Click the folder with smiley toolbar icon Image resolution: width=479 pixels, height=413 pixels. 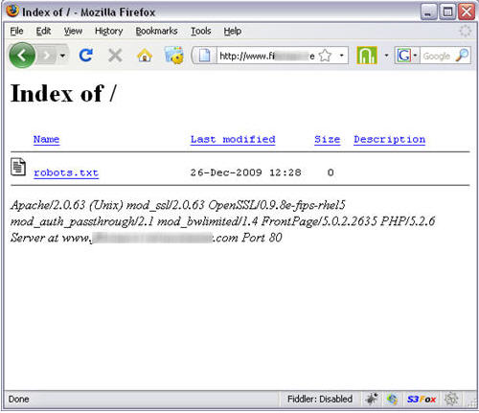174,56
